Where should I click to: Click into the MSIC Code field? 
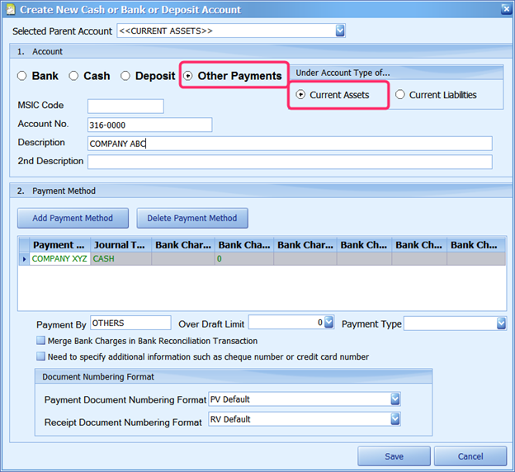click(125, 106)
